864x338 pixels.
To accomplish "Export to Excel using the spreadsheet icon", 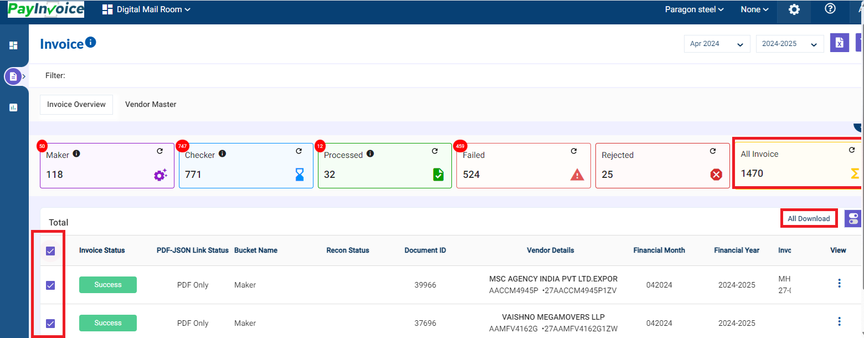I will click(x=840, y=43).
